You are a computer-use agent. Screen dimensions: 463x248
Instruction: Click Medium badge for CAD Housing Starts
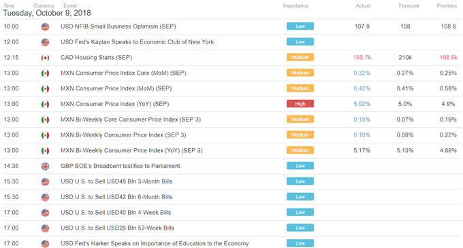click(x=300, y=57)
